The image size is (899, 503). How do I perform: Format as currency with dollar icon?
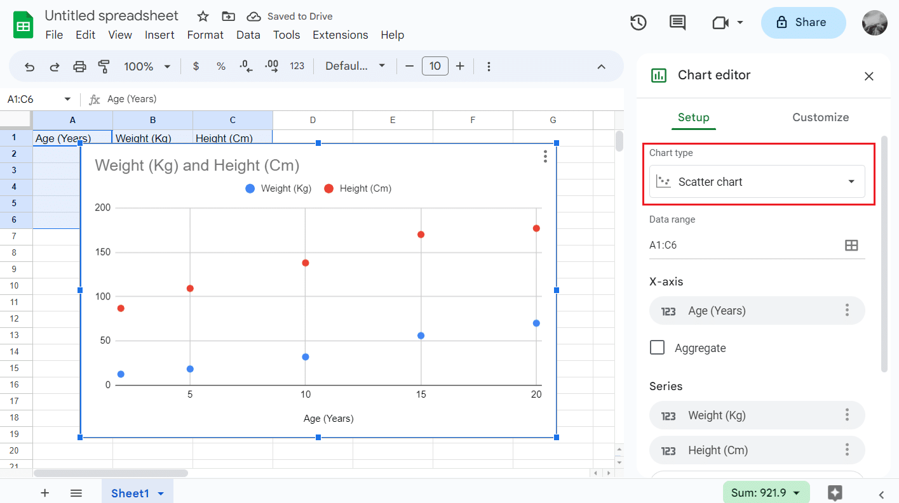(x=196, y=67)
